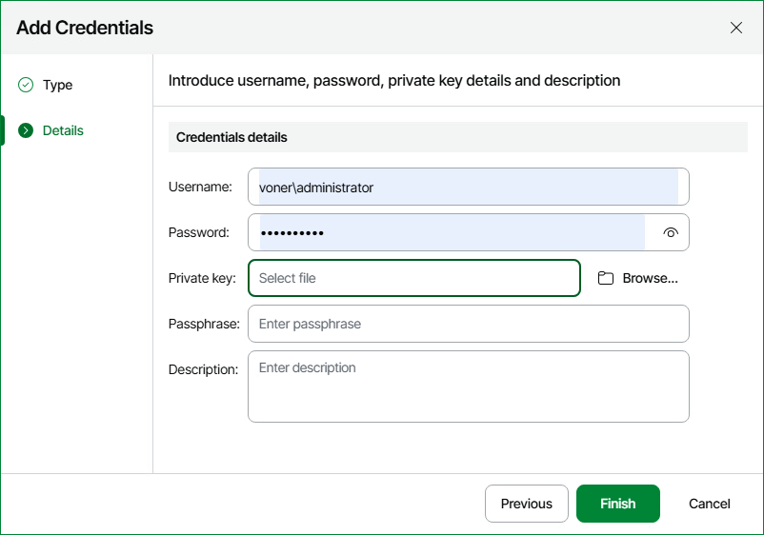The height and width of the screenshot is (535, 764).
Task: Go to the Previous wizard step
Action: point(526,504)
